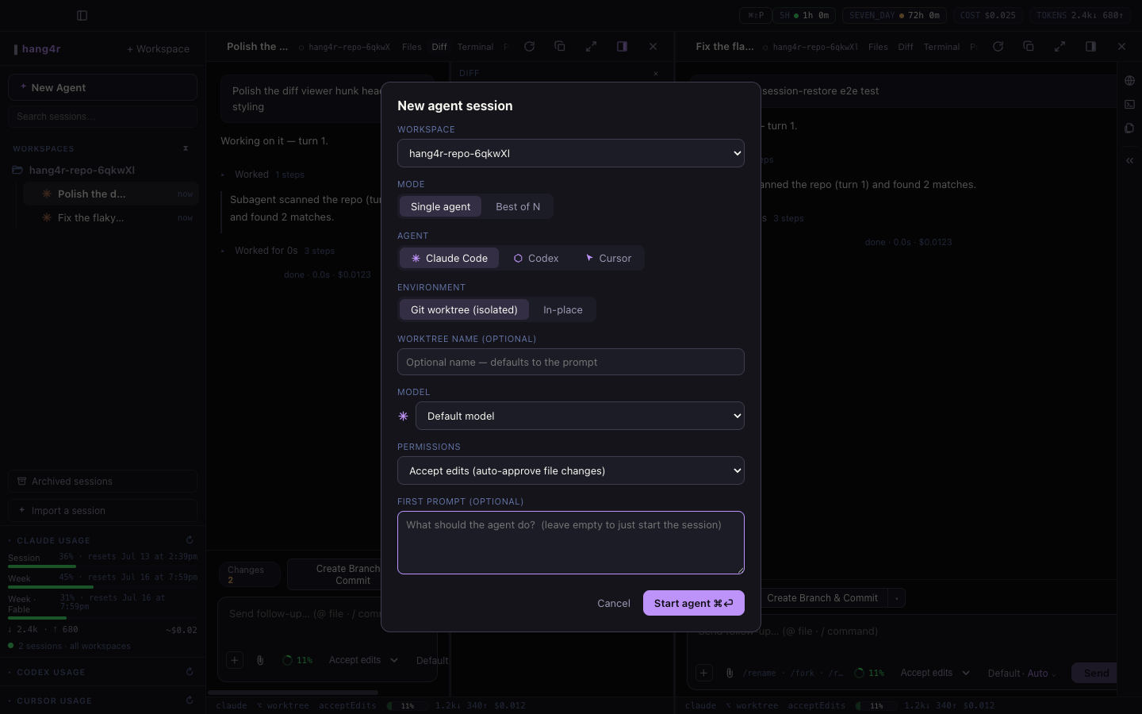Open Create Branch & Commit dropdown arrow
The height and width of the screenshot is (714, 1142).
897,598
